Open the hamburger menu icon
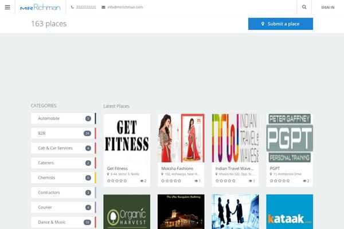This screenshot has height=229, width=344. [x=7, y=7]
